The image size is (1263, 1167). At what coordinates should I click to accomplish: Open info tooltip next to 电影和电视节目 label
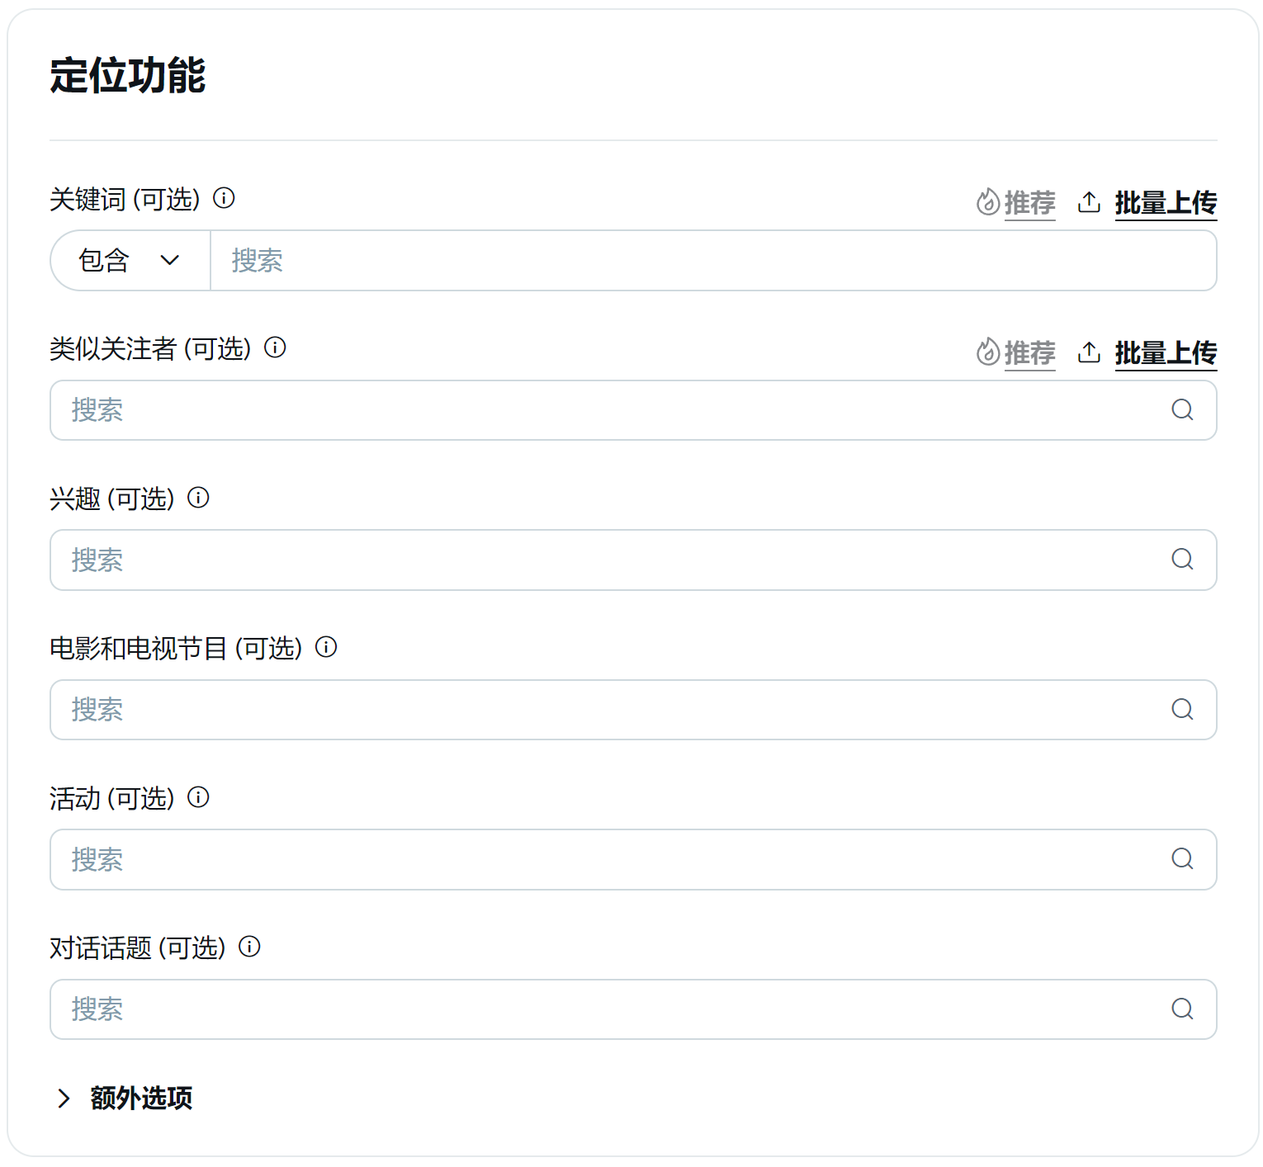pyautogui.click(x=326, y=647)
